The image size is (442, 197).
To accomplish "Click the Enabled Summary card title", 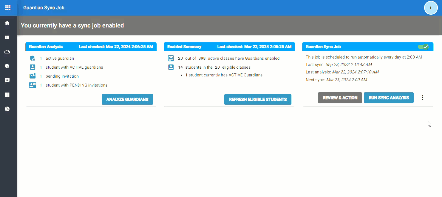I will [x=184, y=47].
